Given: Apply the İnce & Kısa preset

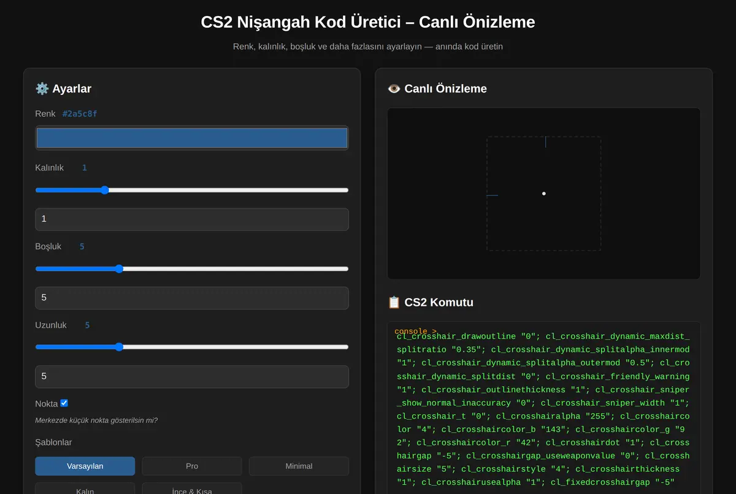Looking at the screenshot, I should [x=192, y=489].
